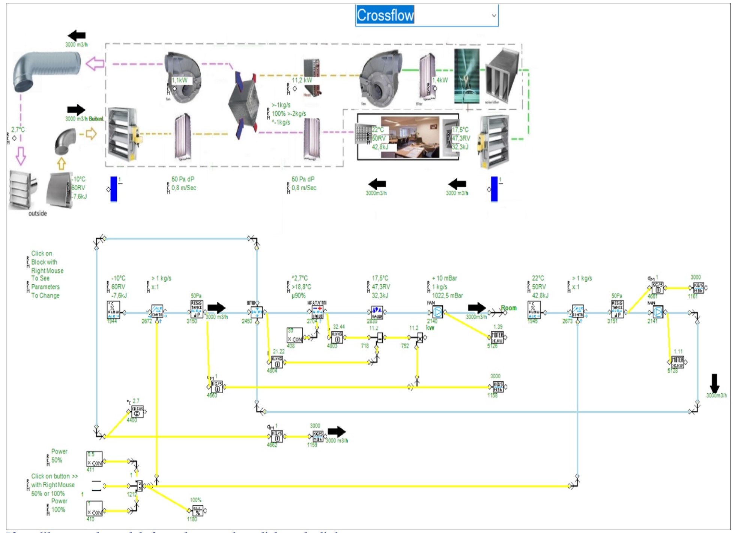The image size is (735, 533).
Task: Click air flow source block 1944
Action: point(113,310)
